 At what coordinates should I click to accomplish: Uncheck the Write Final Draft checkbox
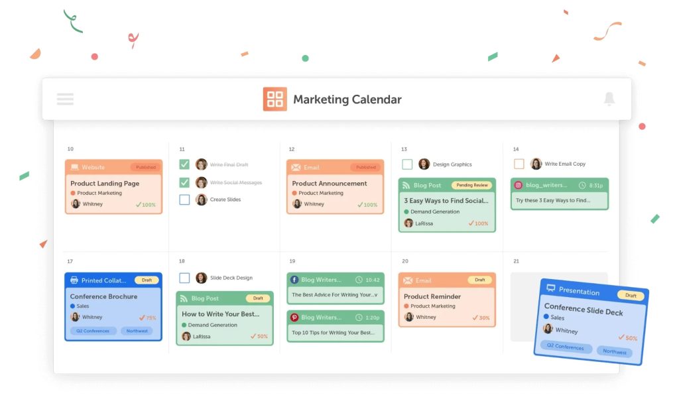point(184,164)
